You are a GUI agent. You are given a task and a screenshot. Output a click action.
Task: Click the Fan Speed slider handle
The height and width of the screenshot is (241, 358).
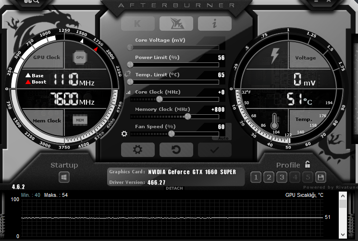171,134
